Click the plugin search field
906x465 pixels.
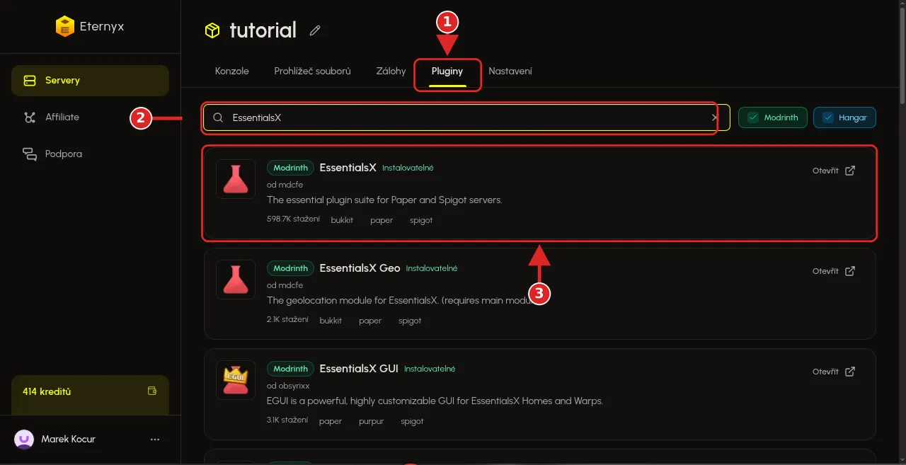466,117
